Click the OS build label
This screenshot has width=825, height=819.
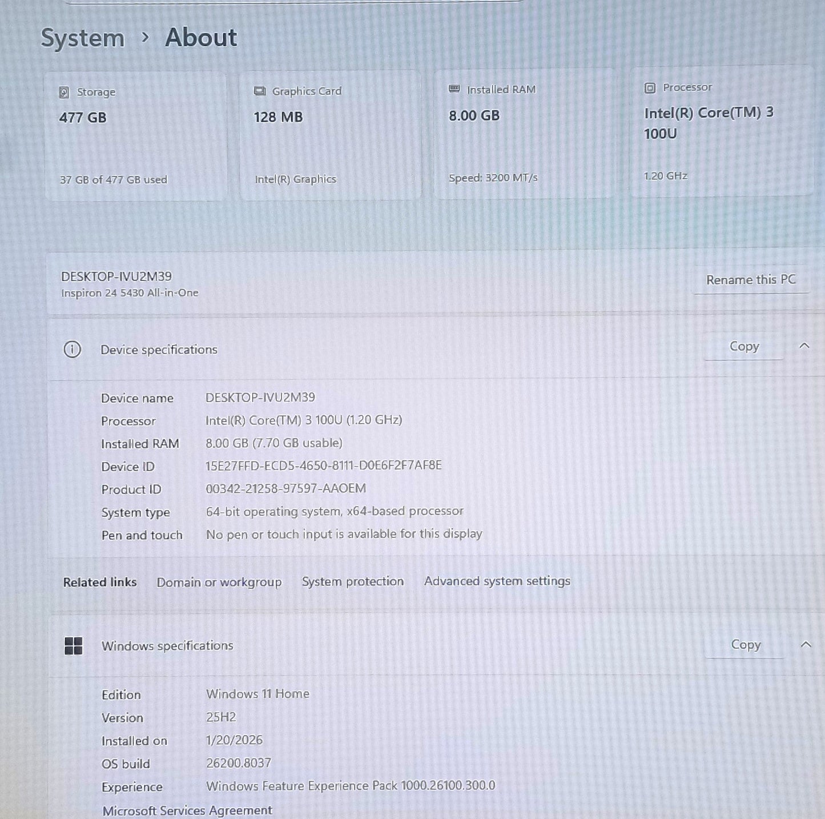click(x=126, y=764)
